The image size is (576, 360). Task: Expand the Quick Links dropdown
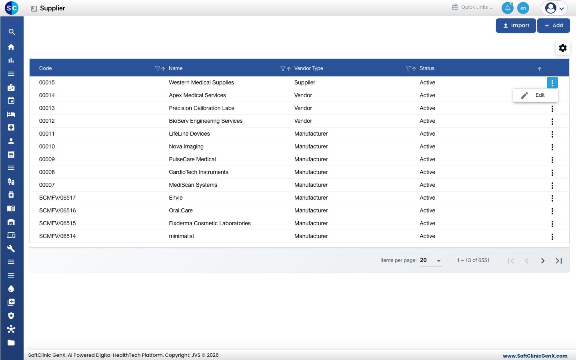[x=472, y=7]
